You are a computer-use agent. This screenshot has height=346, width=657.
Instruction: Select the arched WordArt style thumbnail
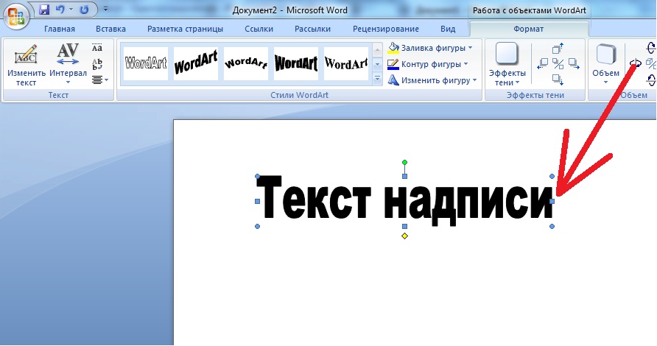pos(246,63)
